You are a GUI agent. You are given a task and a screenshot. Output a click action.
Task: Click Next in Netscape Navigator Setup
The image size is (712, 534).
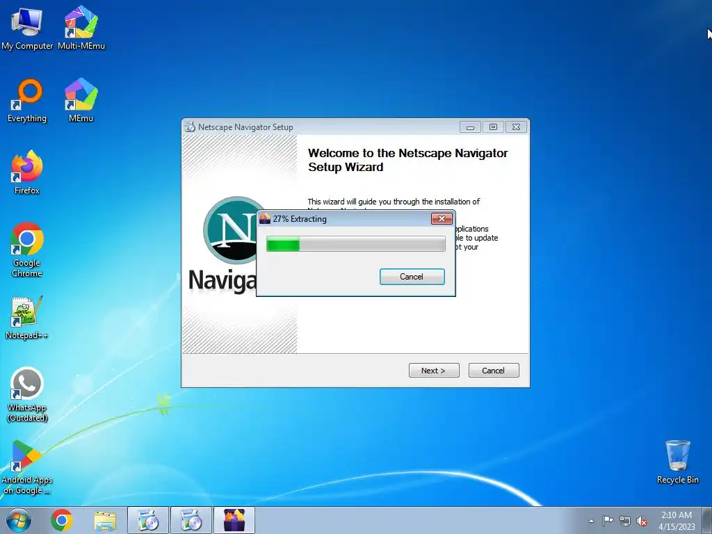pyautogui.click(x=434, y=370)
